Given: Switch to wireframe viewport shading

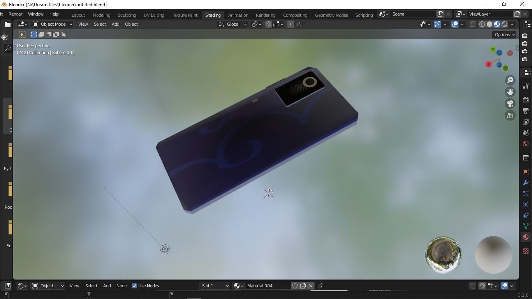Looking at the screenshot, I should point(482,24).
